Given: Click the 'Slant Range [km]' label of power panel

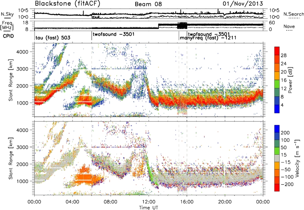Looking at the screenshot, I should [x=11, y=80].
